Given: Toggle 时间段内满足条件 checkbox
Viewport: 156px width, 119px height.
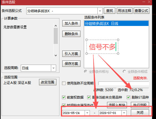Looking at the screenshot, I should 64,105.
